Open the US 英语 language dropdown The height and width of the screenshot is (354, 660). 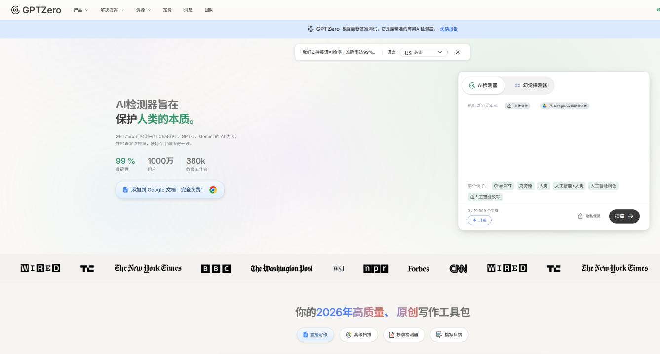(424, 52)
